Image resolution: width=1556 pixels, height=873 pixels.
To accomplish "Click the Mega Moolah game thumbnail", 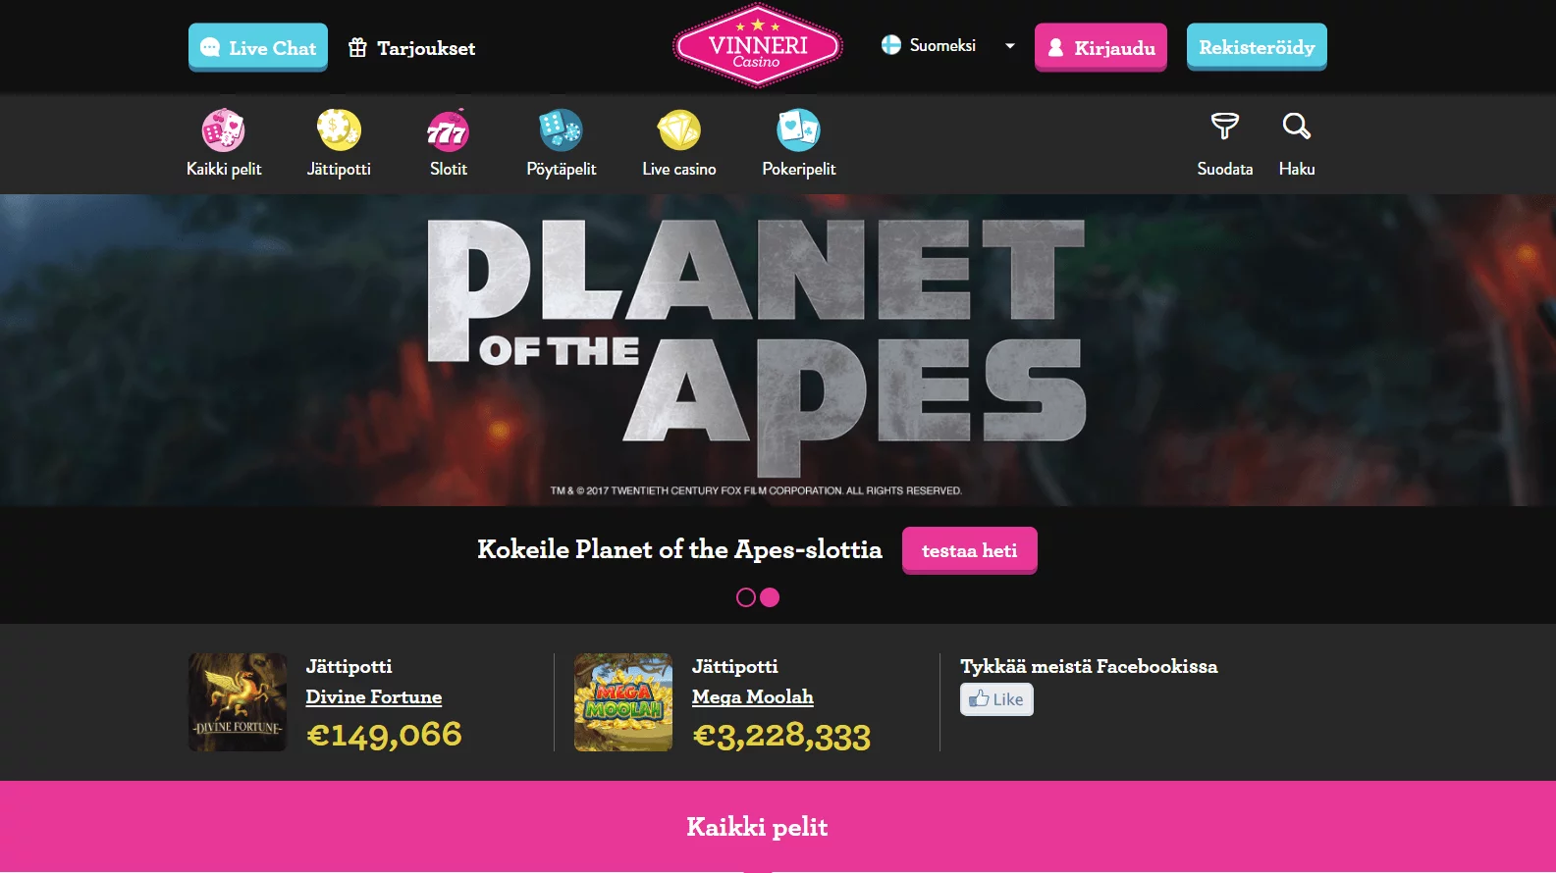I will pyautogui.click(x=623, y=702).
